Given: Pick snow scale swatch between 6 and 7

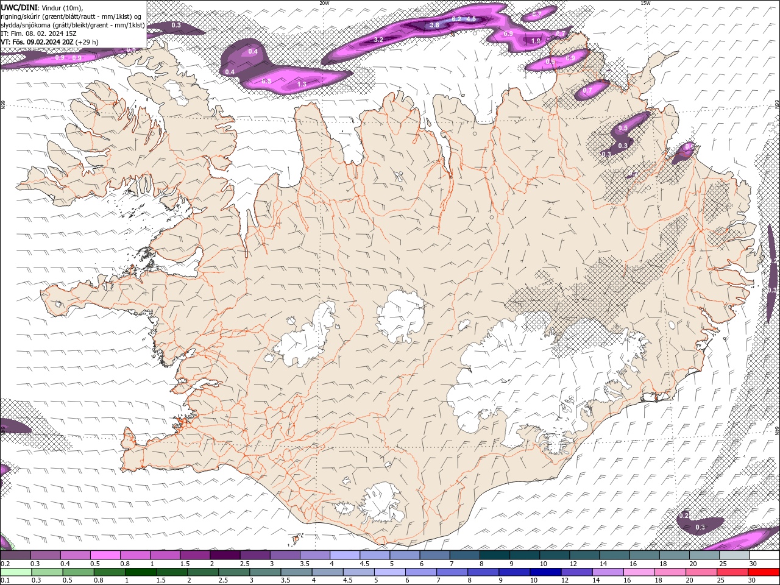Looking at the screenshot, I should tap(434, 555).
